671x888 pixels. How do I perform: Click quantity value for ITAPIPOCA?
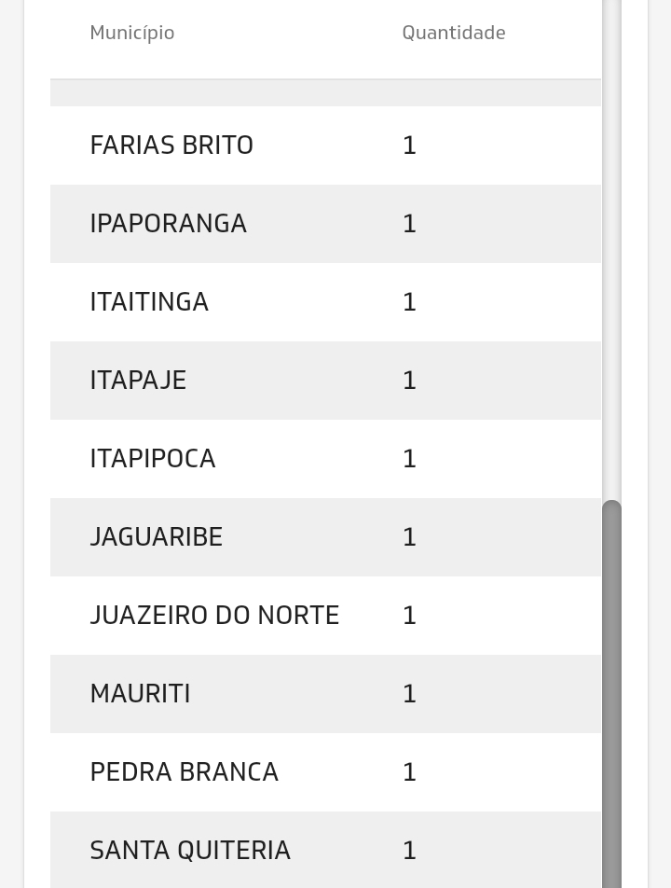coord(409,459)
